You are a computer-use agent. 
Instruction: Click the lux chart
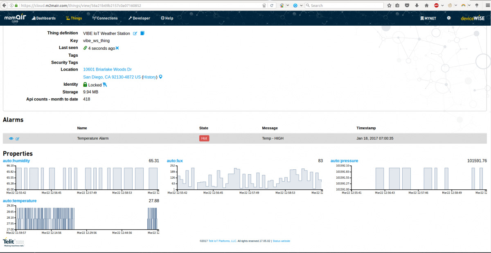coord(245,179)
